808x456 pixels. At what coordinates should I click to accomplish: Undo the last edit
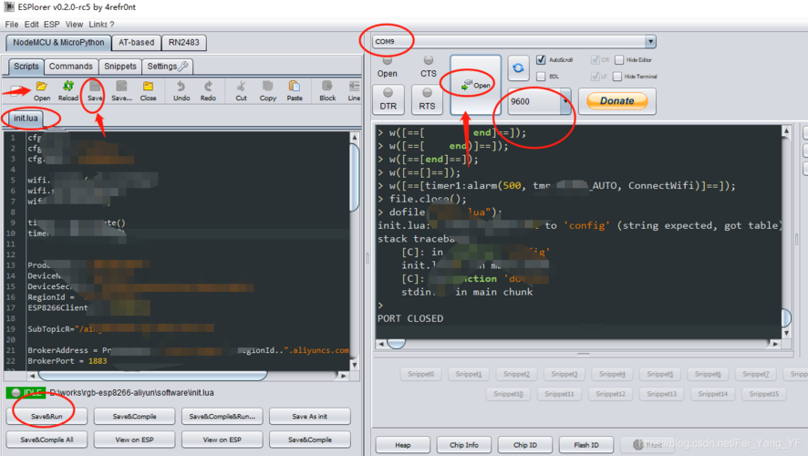pyautogui.click(x=181, y=90)
